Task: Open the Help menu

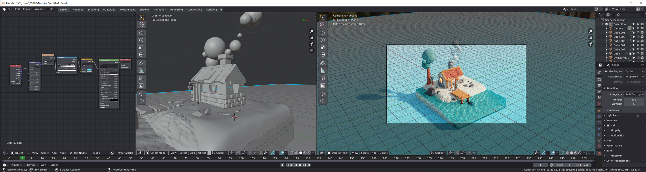Action: (x=50, y=9)
